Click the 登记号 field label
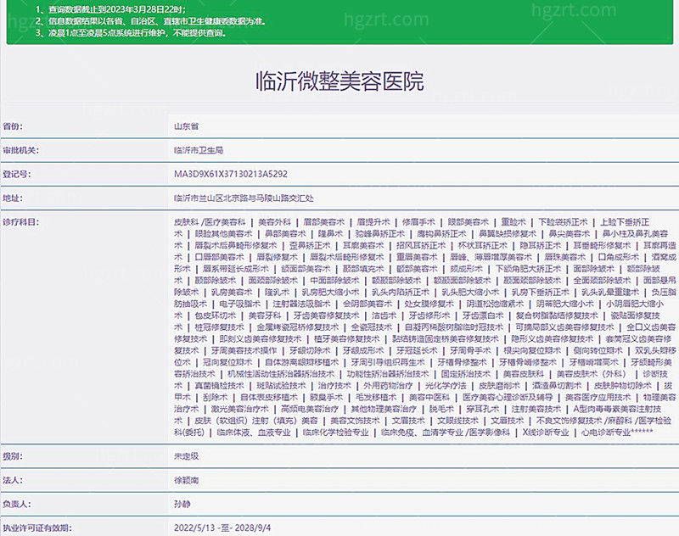This screenshot has width=679, height=536. click(x=16, y=174)
